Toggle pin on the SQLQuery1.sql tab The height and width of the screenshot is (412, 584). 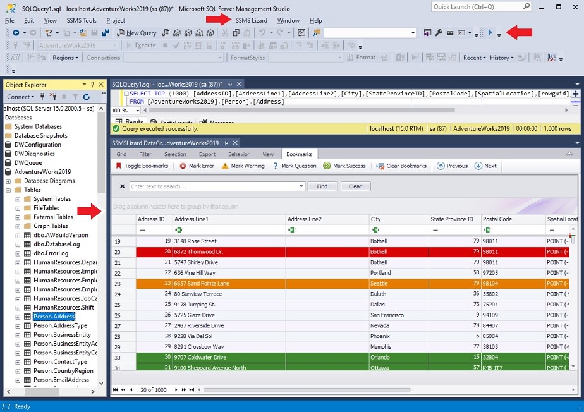point(230,84)
